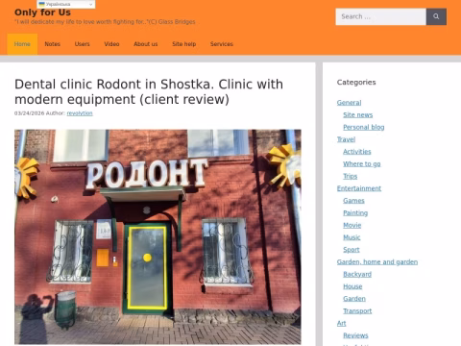Open the Transport category

pyautogui.click(x=357, y=311)
